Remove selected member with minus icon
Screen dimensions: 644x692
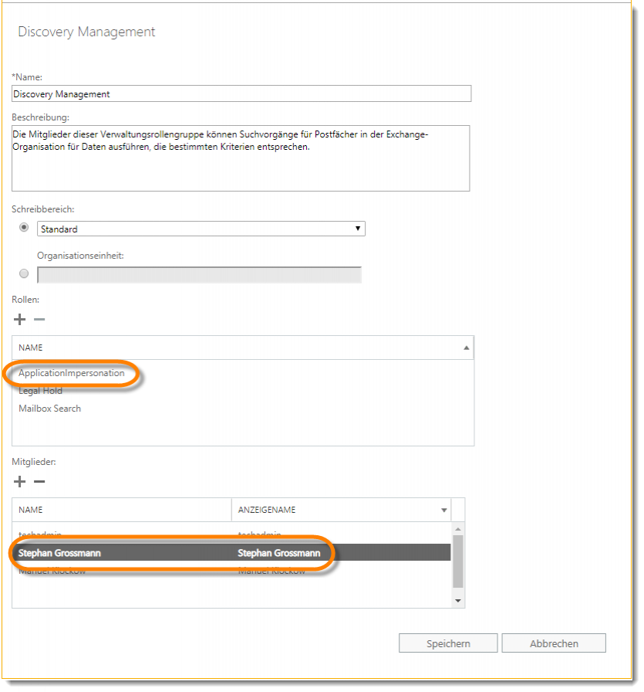pos(39,482)
